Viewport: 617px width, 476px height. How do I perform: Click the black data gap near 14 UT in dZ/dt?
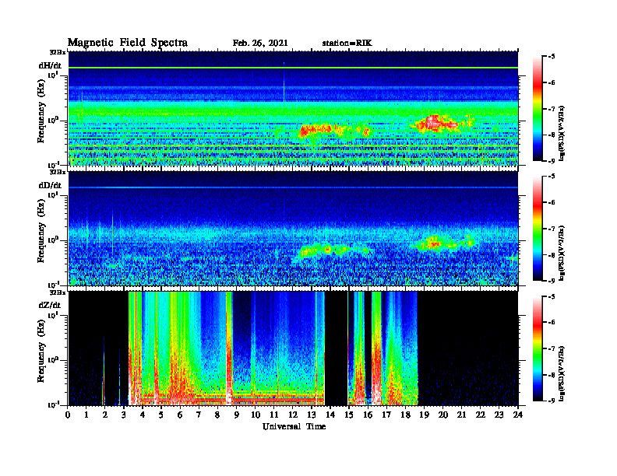[x=336, y=348]
